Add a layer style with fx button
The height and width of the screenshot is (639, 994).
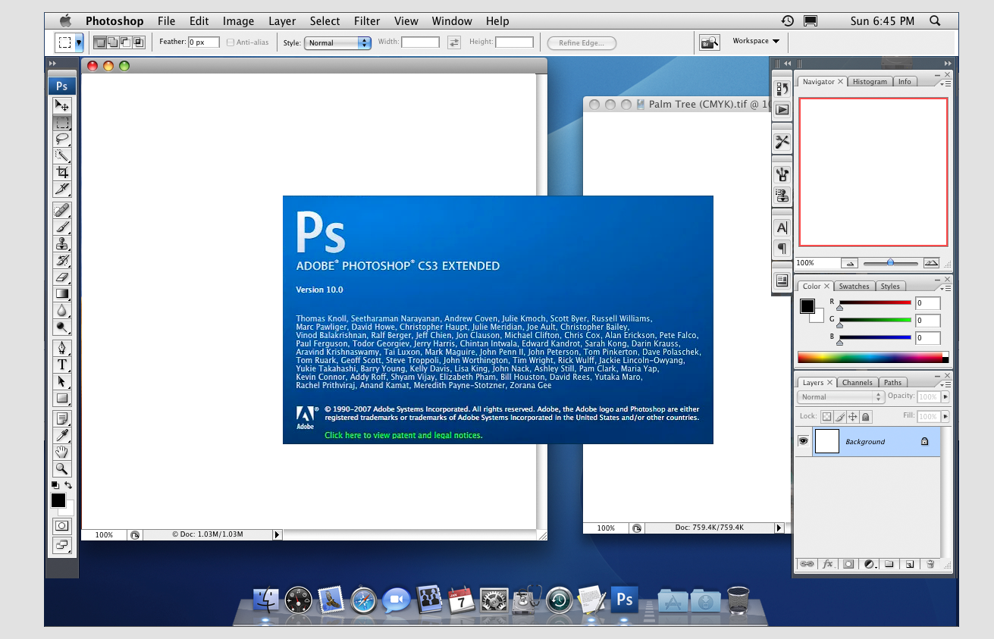tap(828, 564)
